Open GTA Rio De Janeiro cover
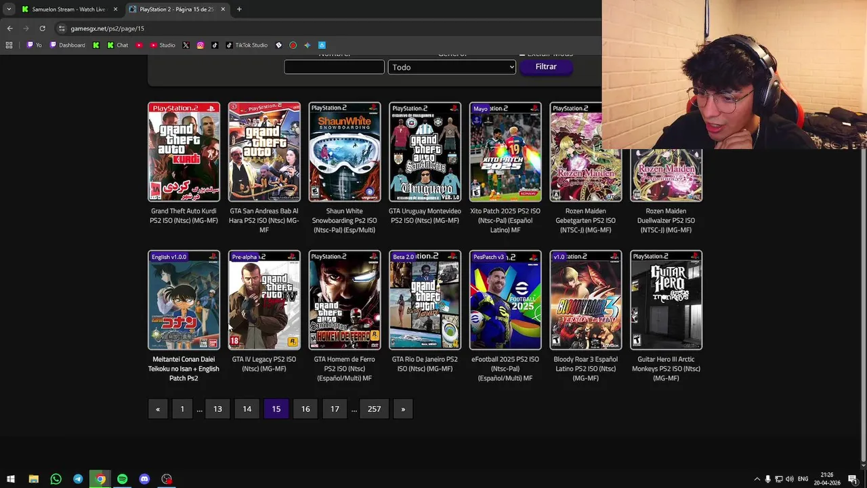The image size is (867, 488). (x=425, y=300)
